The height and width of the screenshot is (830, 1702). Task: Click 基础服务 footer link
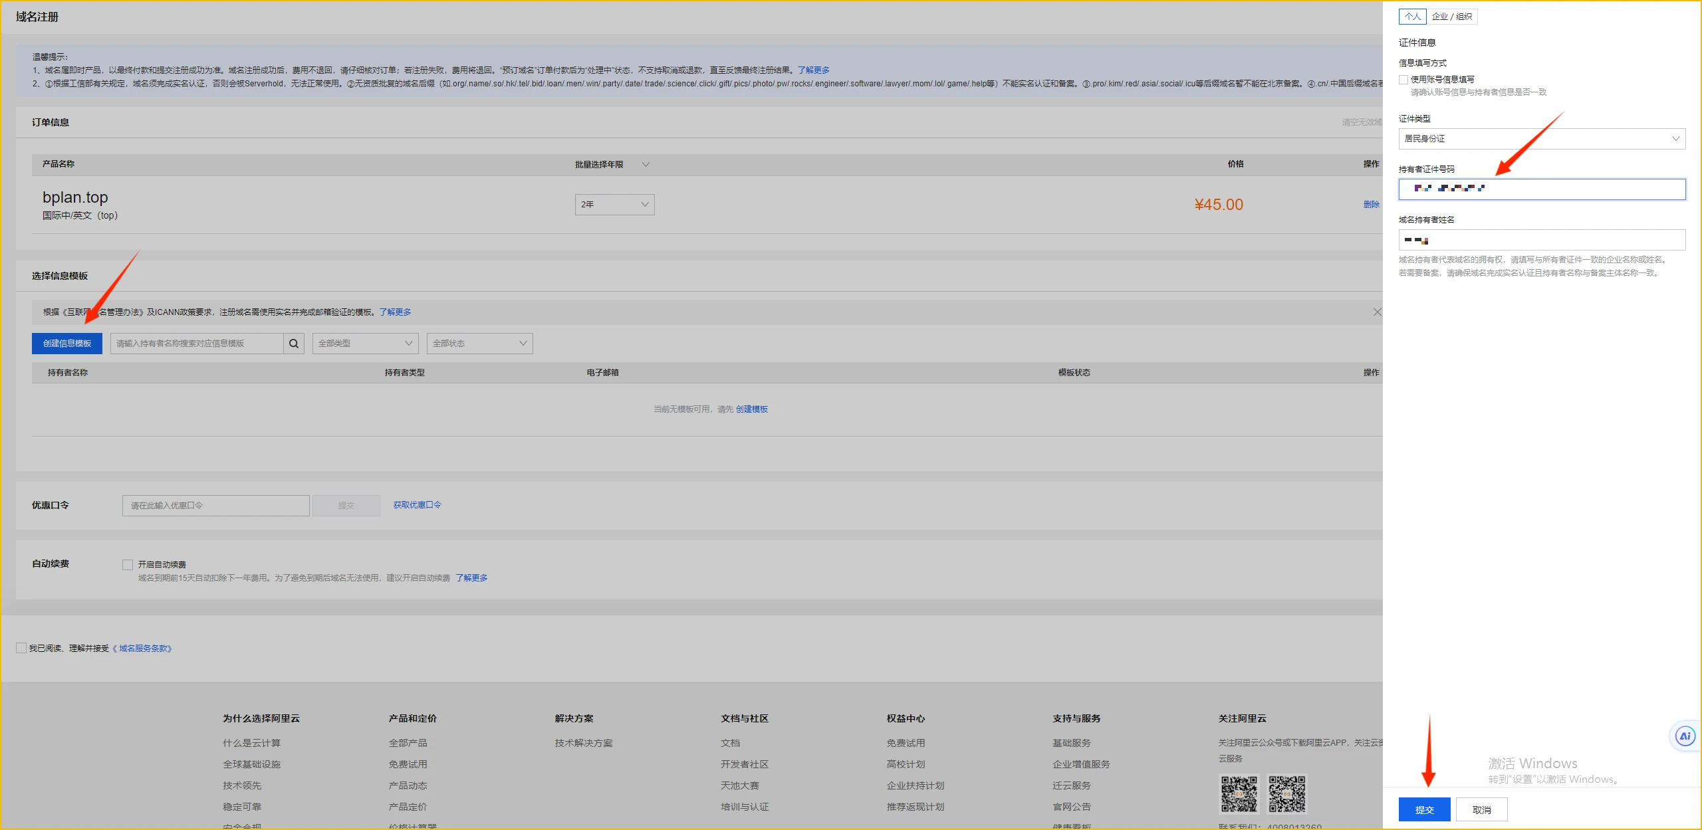(1072, 743)
